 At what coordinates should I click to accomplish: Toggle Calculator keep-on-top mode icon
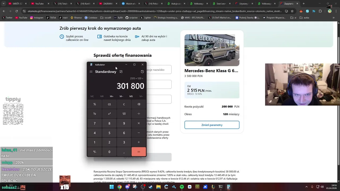pos(121,72)
